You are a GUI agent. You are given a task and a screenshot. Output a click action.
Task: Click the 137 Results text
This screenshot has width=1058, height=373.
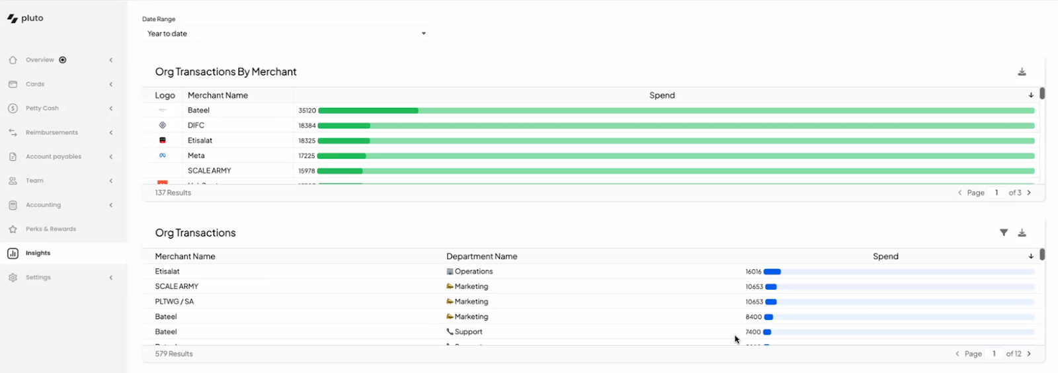pyautogui.click(x=173, y=192)
